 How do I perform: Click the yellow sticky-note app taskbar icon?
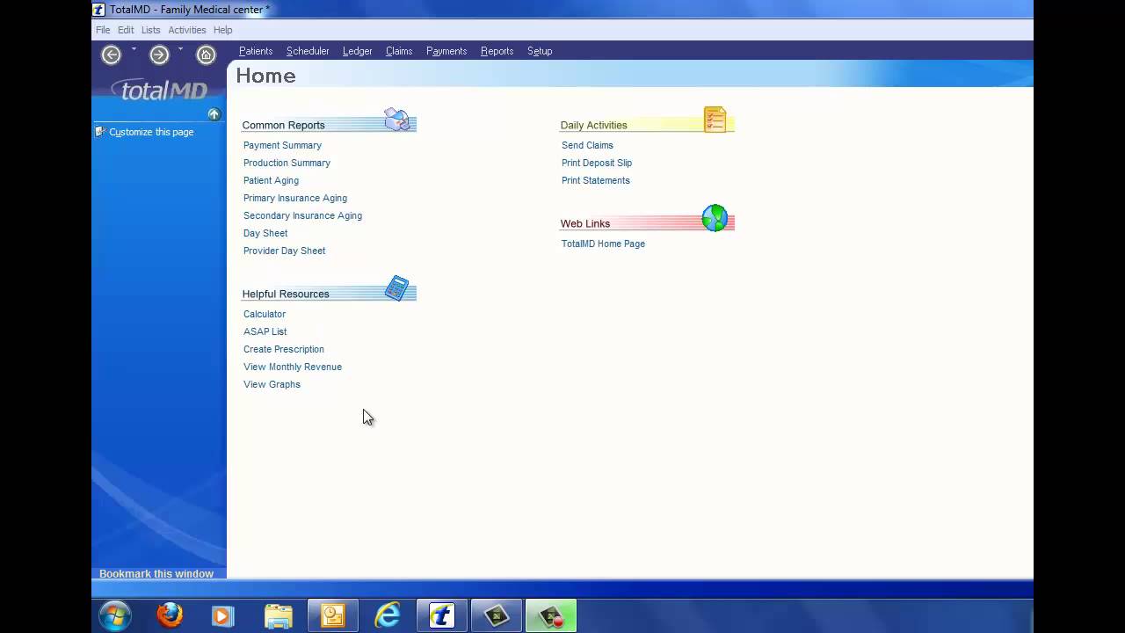pos(333,615)
